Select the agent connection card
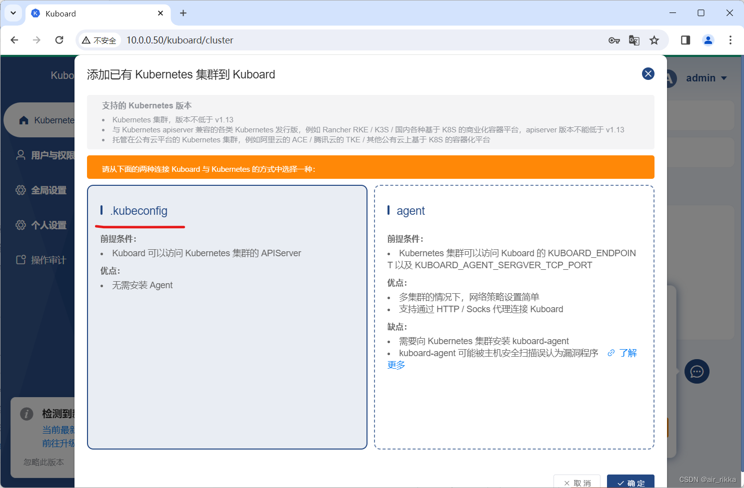The height and width of the screenshot is (488, 744). (x=514, y=317)
